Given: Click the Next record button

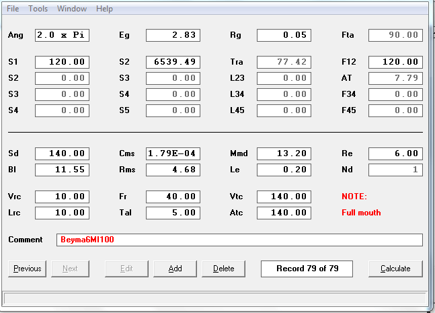Looking at the screenshot, I should (70, 269).
